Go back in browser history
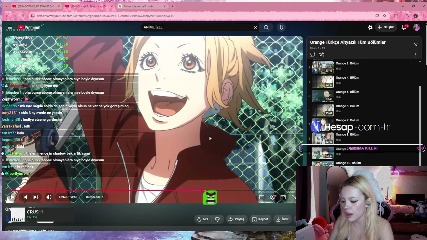427x240 pixels. 7,16
